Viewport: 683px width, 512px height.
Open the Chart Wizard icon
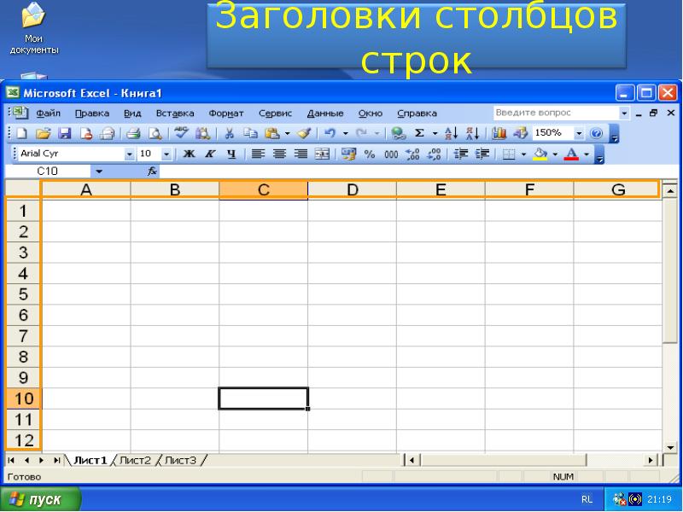click(499, 133)
